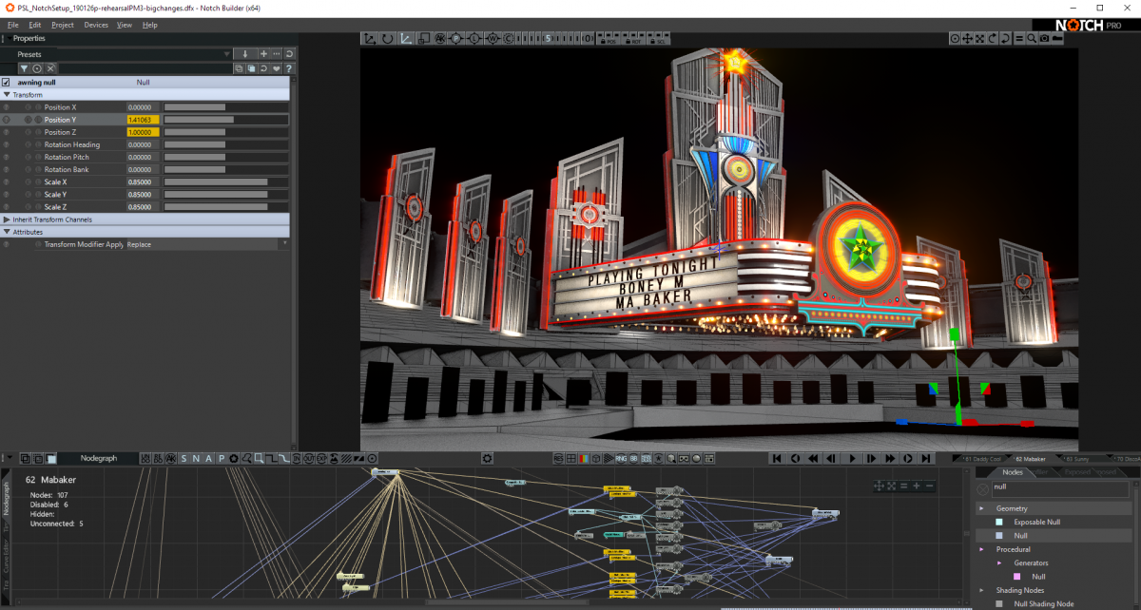
Task: Toggle the Position X exposure dot
Action: pos(38,107)
